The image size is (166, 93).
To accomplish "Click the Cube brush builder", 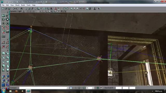I will (3, 53).
